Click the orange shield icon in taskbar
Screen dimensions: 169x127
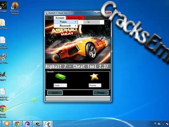coord(7,124)
